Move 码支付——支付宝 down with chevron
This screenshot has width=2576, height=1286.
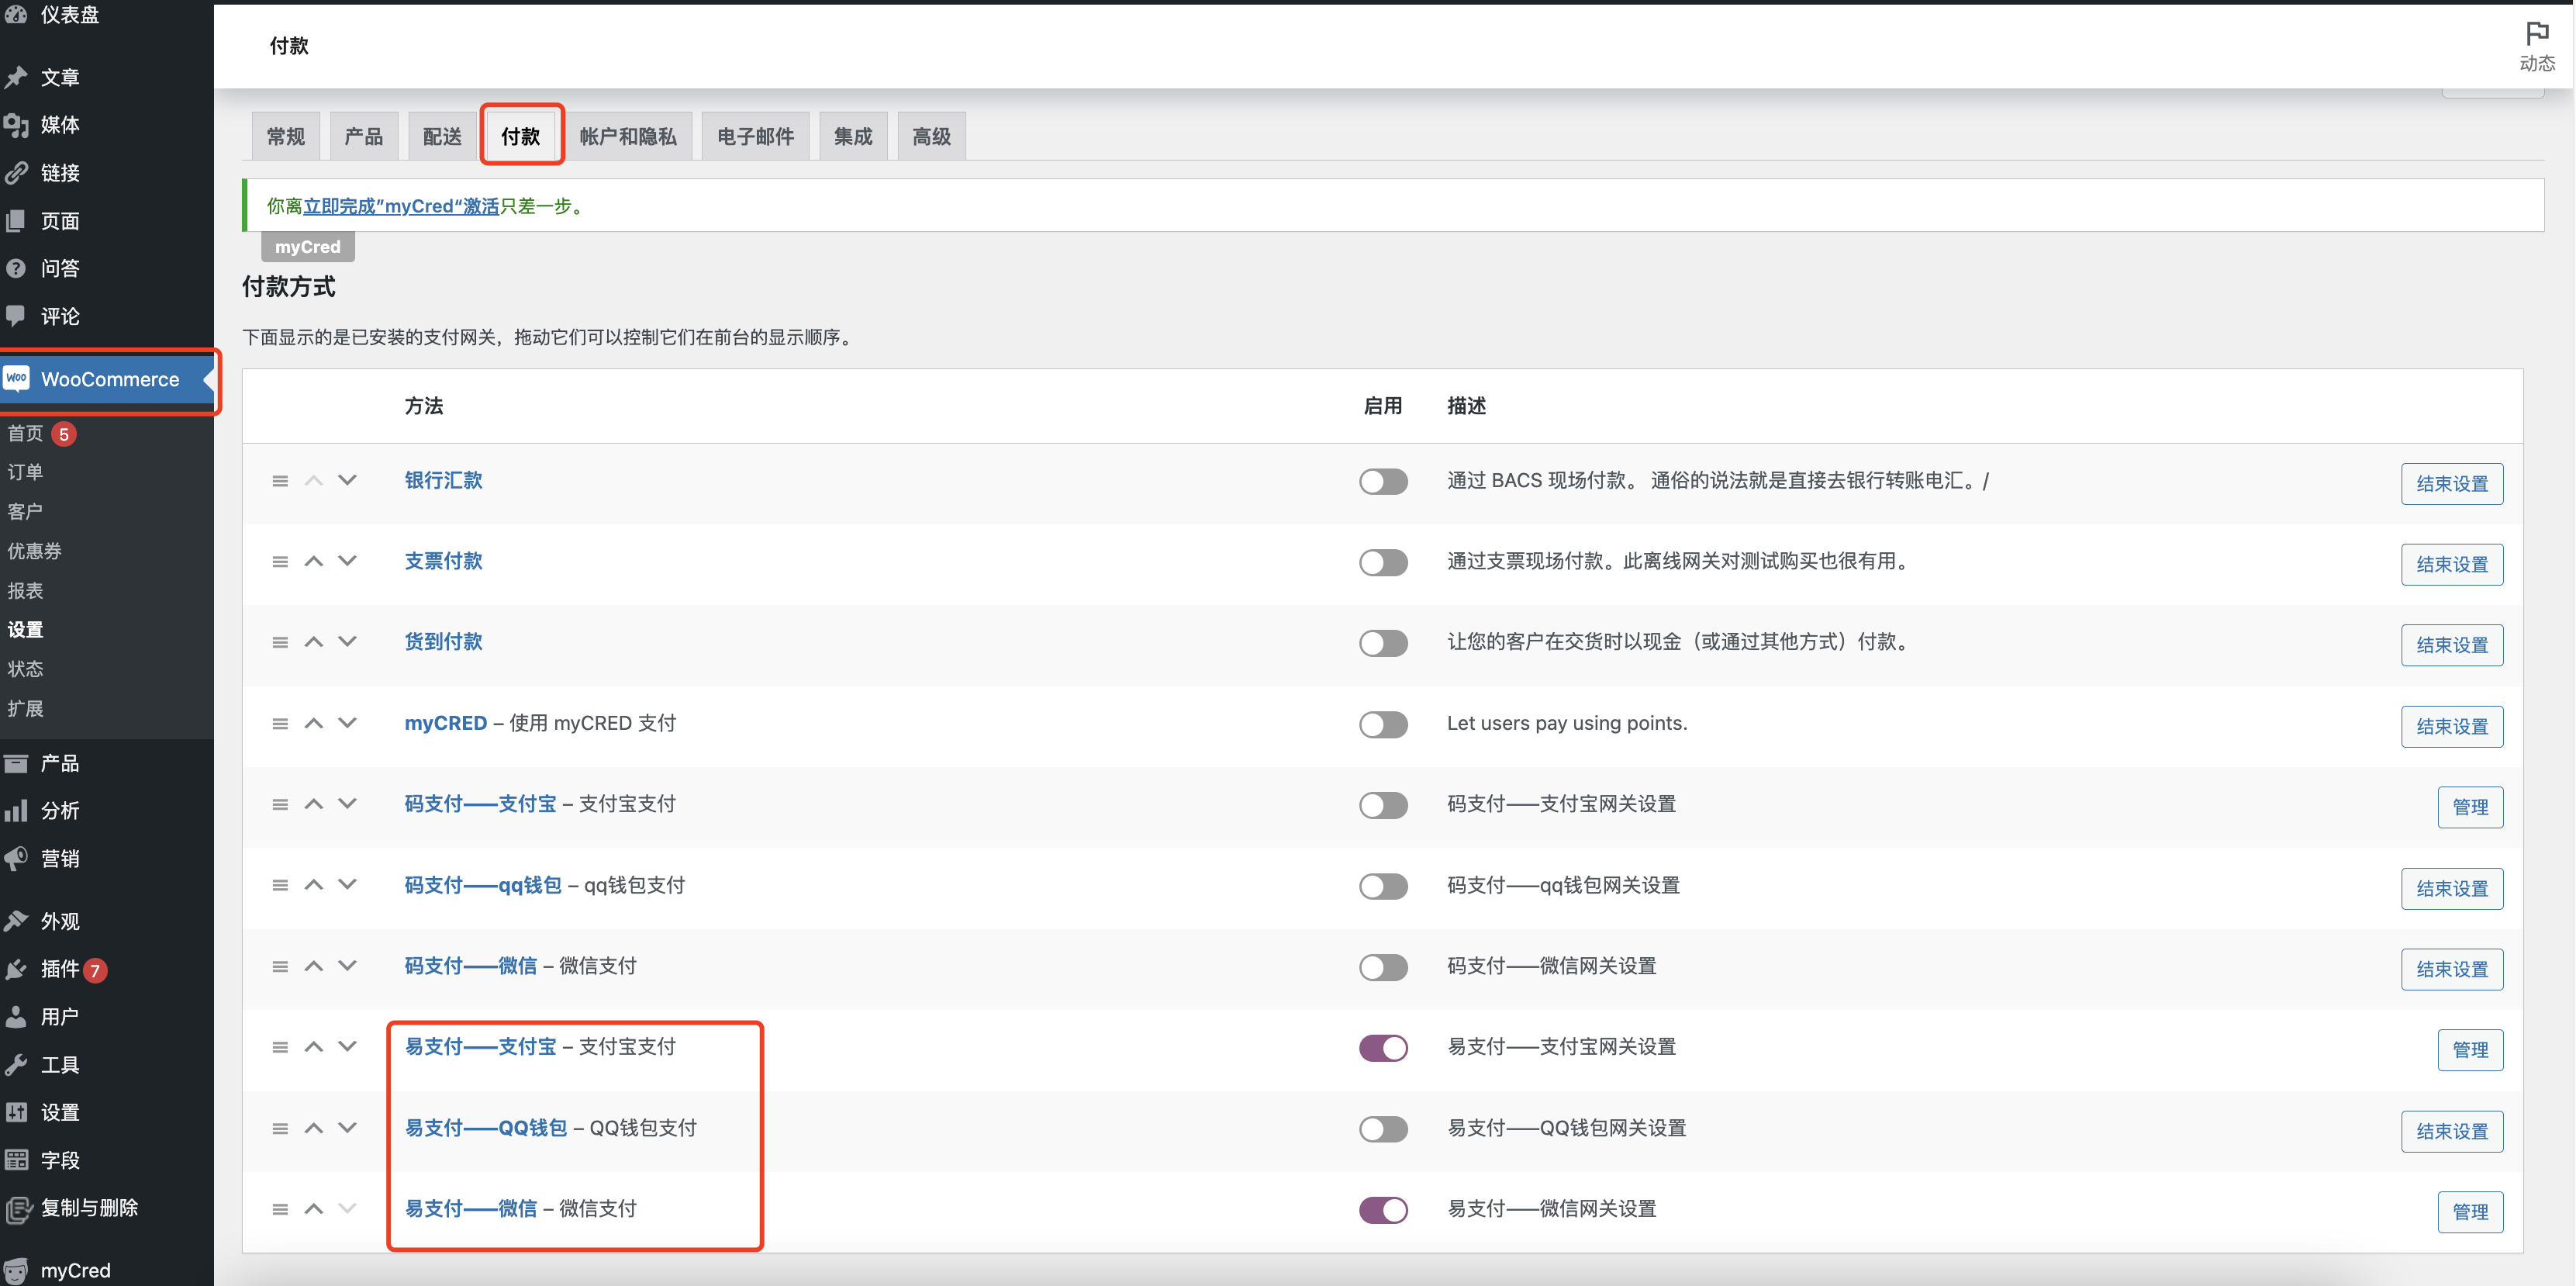click(347, 804)
